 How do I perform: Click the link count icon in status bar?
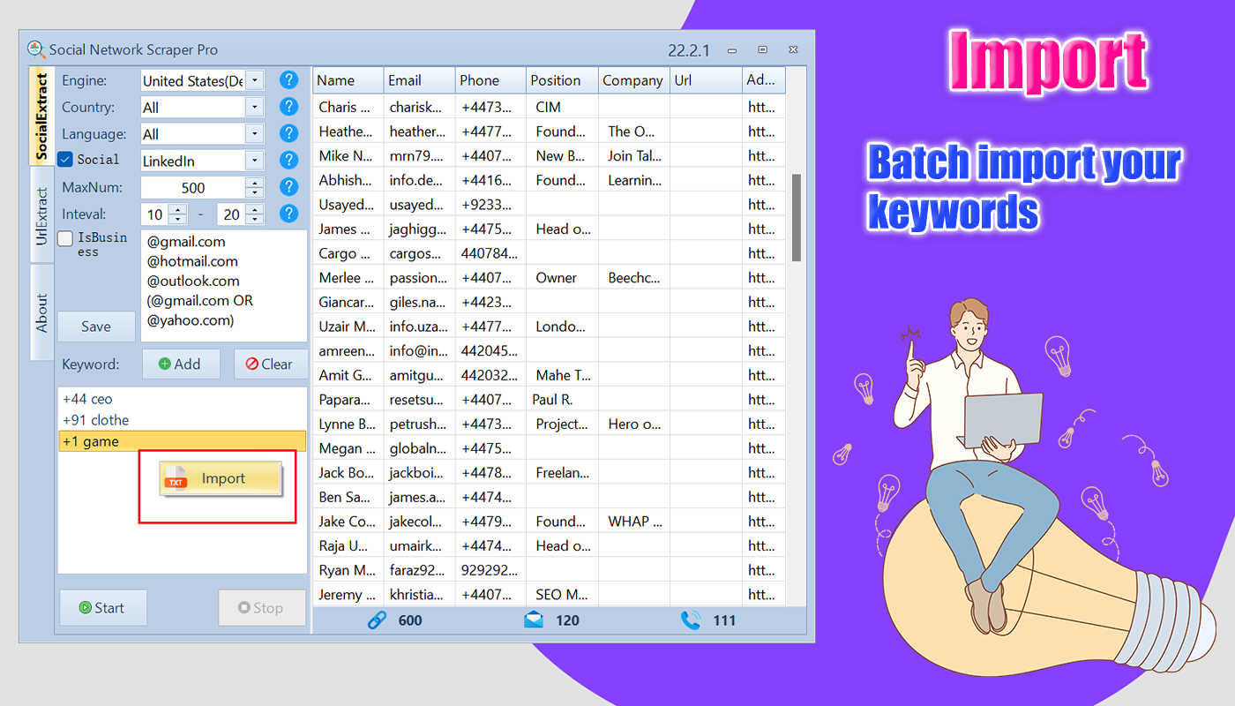pyautogui.click(x=376, y=620)
